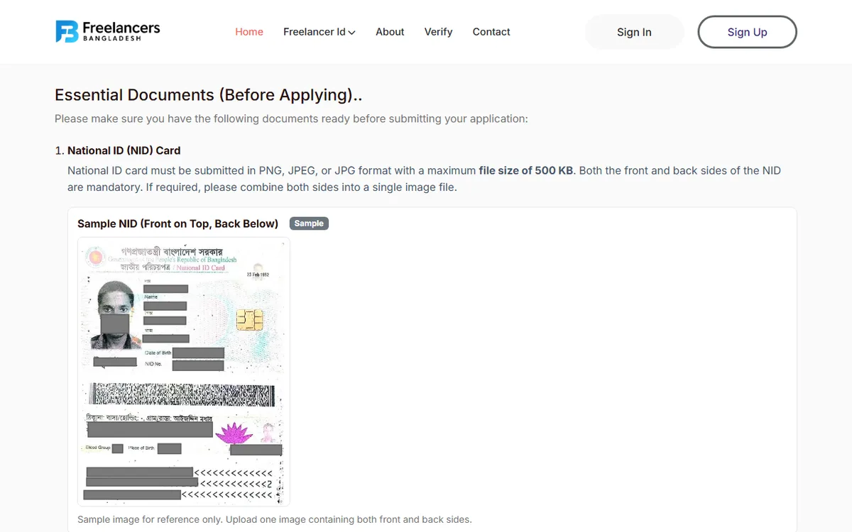Click the 'Please make sure you have' intro line

click(x=291, y=118)
